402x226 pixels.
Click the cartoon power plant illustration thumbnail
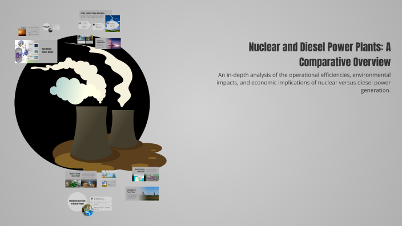(108, 175)
